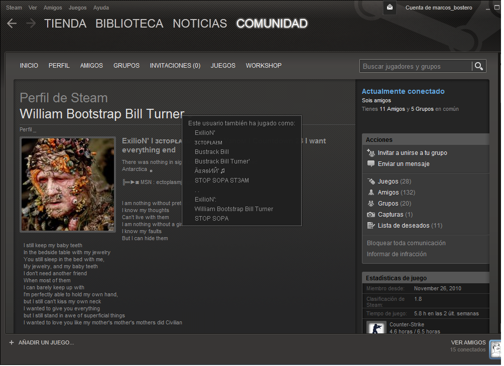Open the GRUPOS community tab
The image size is (504, 366).
pyautogui.click(x=127, y=66)
